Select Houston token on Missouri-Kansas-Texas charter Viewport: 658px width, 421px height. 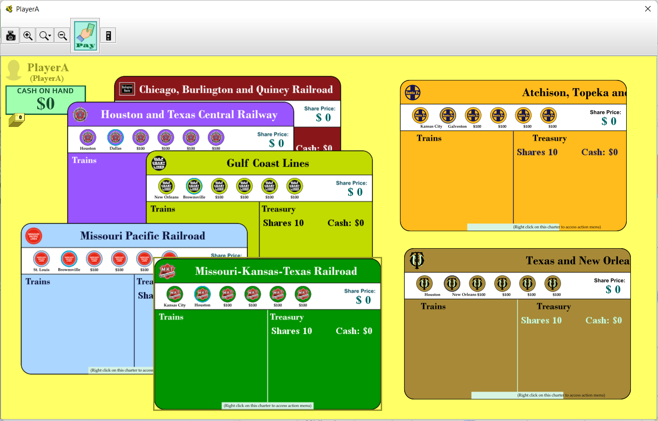pos(202,294)
